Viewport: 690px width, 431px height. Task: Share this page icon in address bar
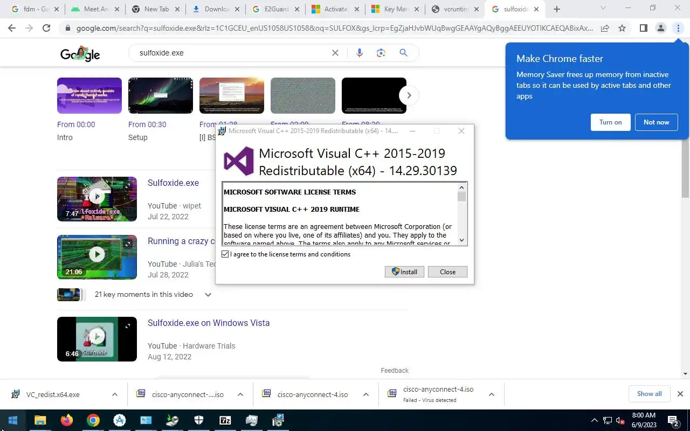[x=605, y=28]
